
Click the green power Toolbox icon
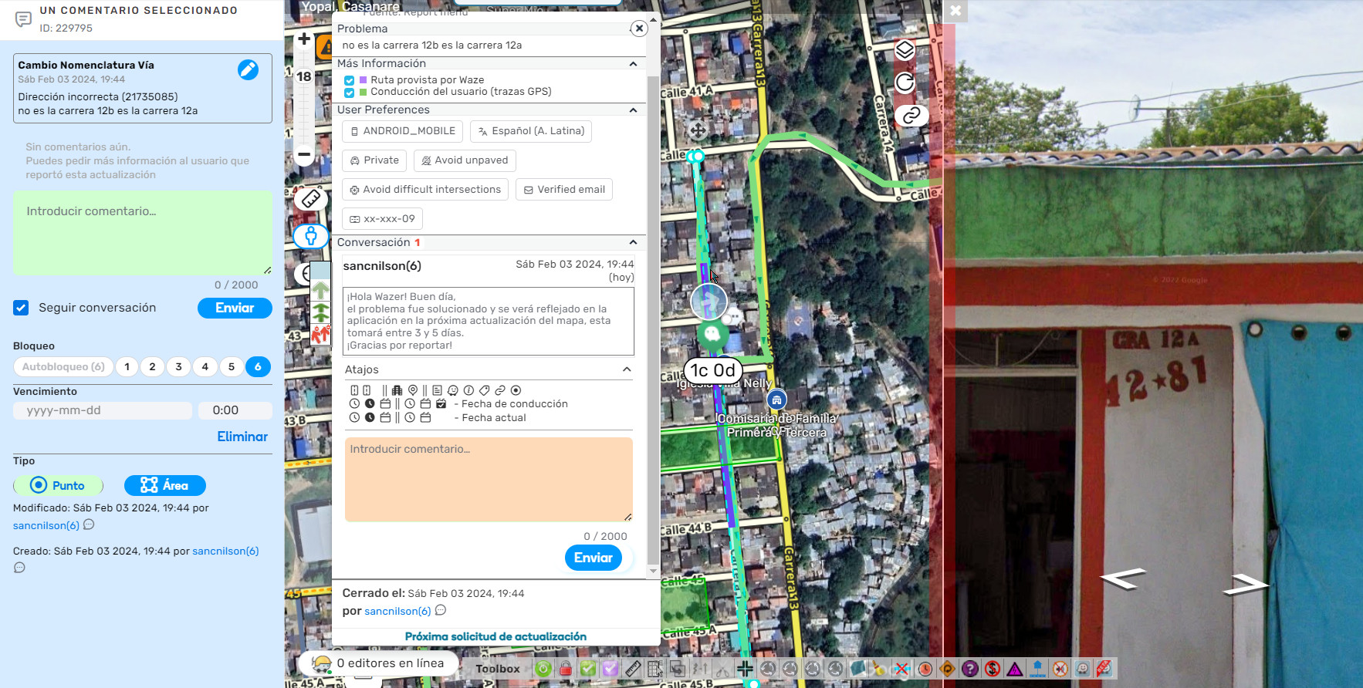pos(543,669)
